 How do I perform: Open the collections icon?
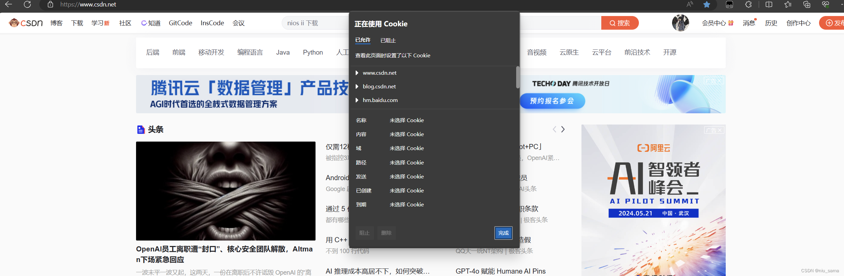(807, 4)
